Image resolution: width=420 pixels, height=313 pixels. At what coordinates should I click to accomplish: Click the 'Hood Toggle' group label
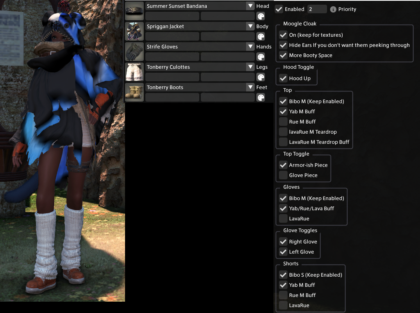tap(298, 67)
